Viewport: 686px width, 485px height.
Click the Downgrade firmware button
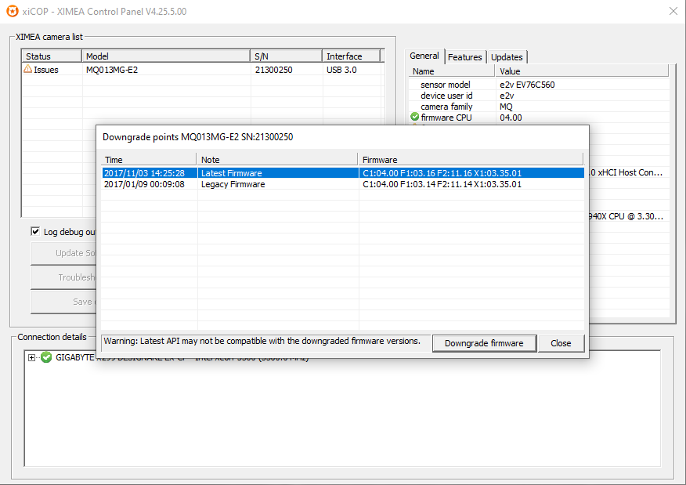coord(484,343)
